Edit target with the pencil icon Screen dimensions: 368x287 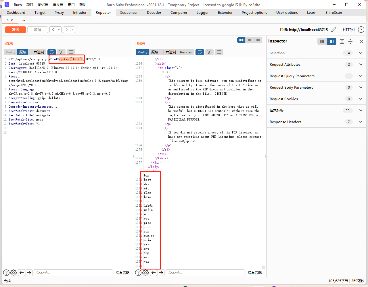[x=334, y=30]
